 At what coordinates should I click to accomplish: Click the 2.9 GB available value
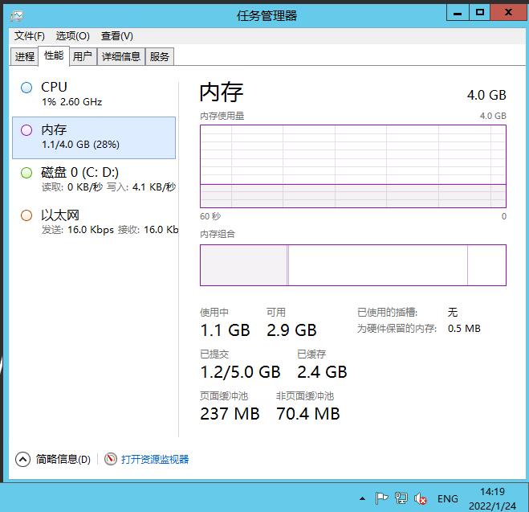click(x=291, y=330)
